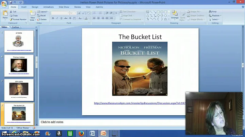Viewport: 245px width, 137px height.
Task: Apply numbered list
Action: pos(101,13)
